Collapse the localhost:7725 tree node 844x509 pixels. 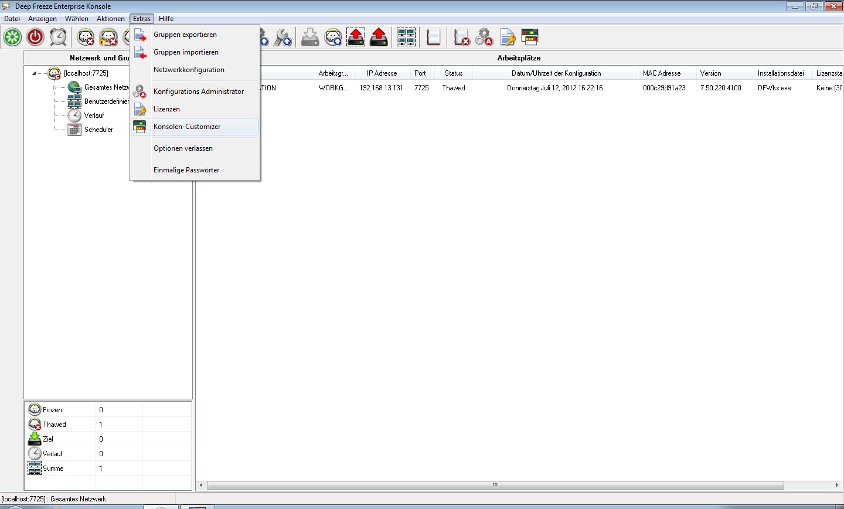[x=34, y=73]
